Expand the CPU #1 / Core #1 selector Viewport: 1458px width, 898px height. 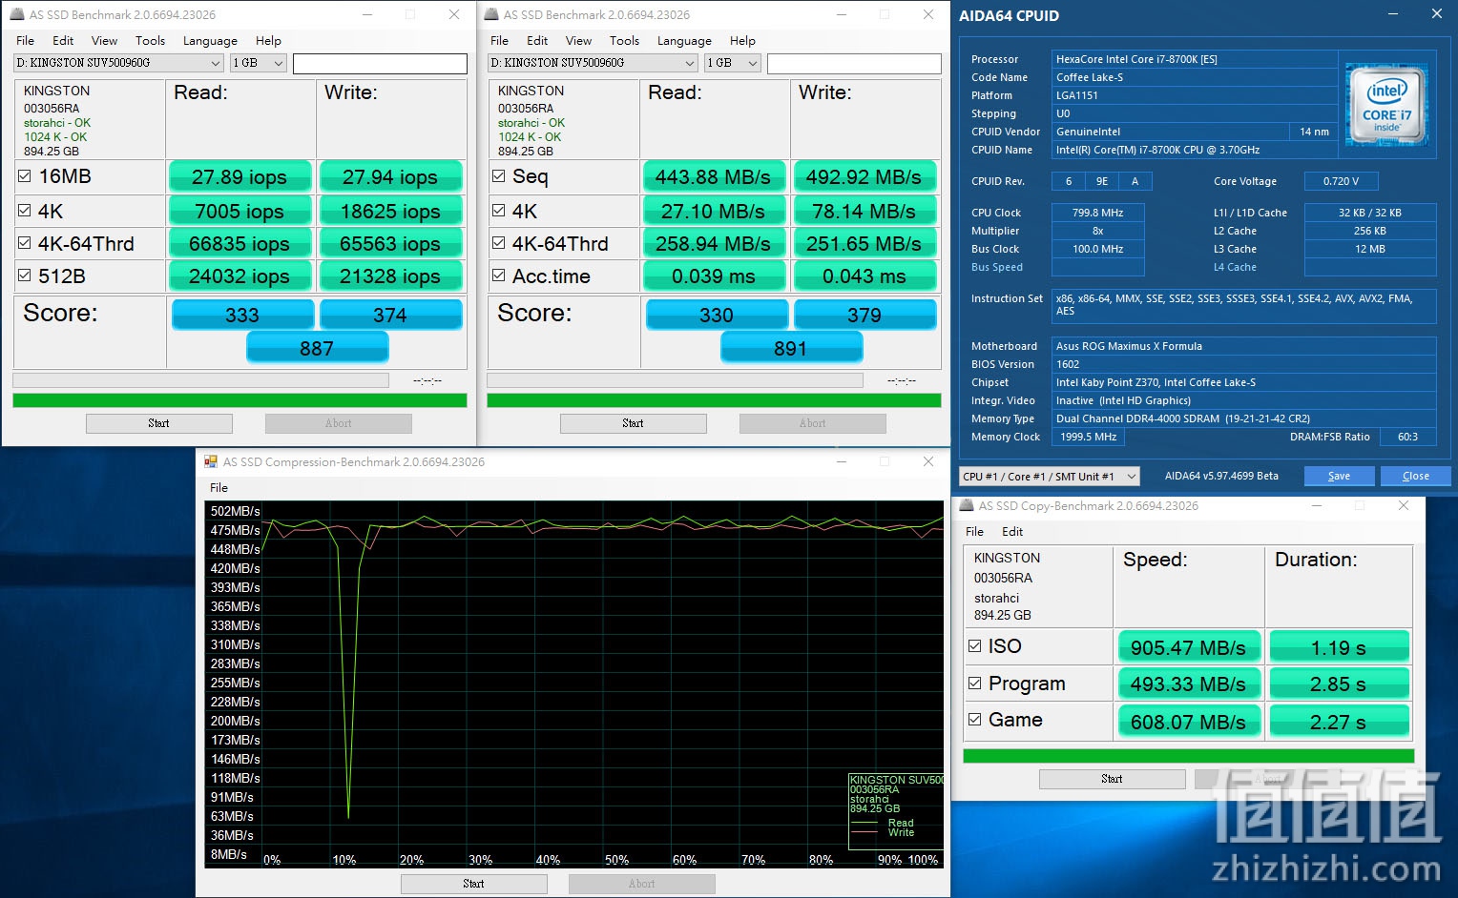pos(1050,476)
